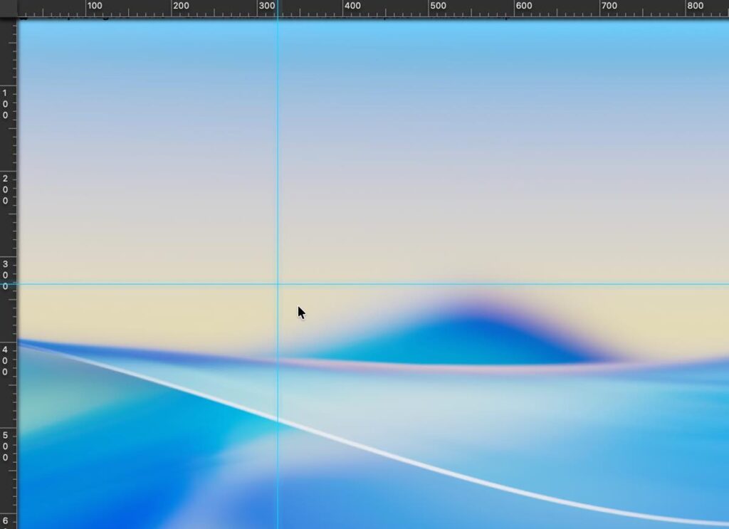
Task: Click the 300 label on horizontal ruler
Action: pos(267,6)
